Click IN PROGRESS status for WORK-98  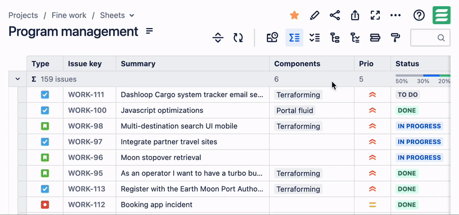tap(419, 126)
